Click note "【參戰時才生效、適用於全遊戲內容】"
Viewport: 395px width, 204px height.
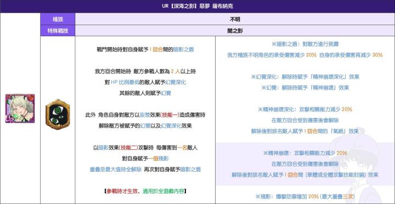coord(145,191)
